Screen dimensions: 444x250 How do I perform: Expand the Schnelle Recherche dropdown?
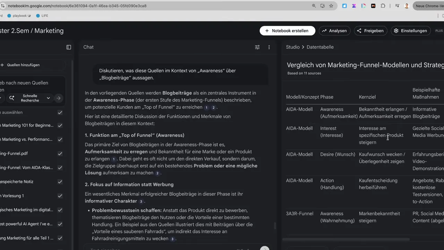(48, 98)
